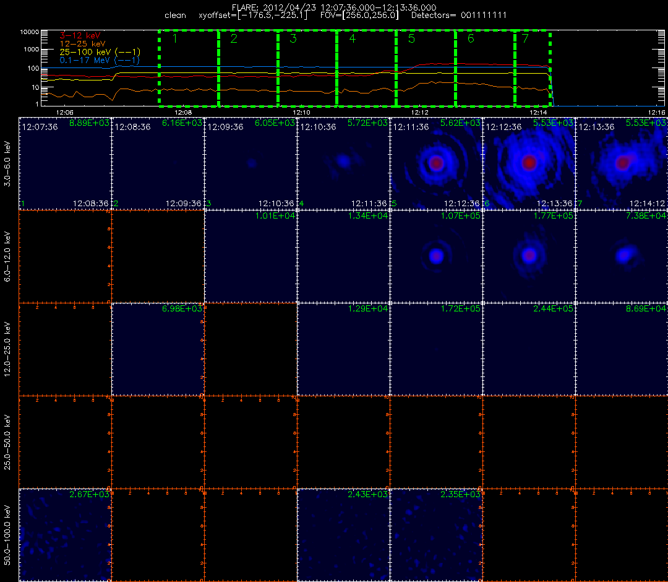The width and height of the screenshot is (668, 582).
Task: Select the 12:10 tick label on time axis
Action: [301, 112]
